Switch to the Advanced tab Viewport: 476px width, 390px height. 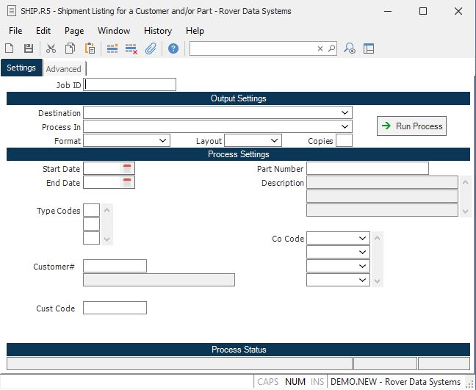(64, 69)
